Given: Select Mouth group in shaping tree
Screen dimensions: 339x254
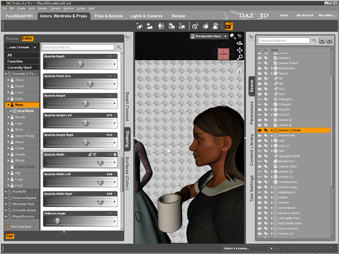Looking at the screenshot, I should click(x=20, y=117).
